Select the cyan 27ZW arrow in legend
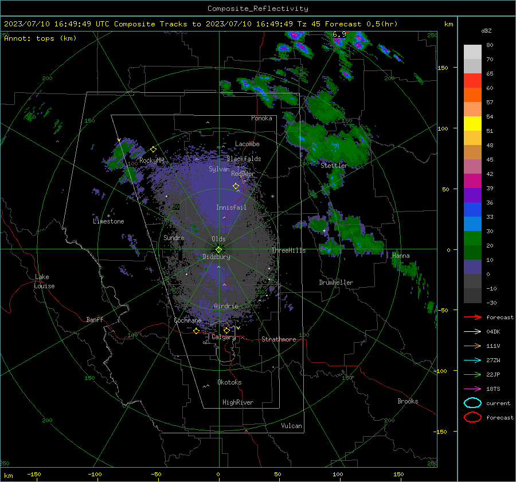Screen dimensions: 516x482 click(472, 360)
